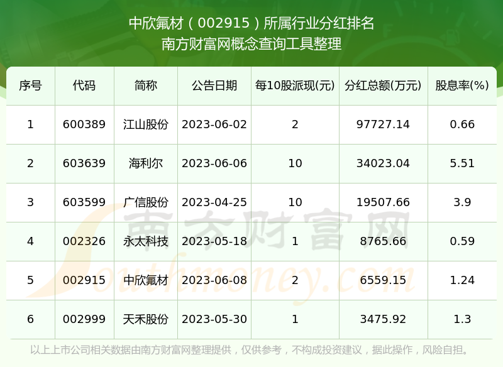Click the 公告日期 column header
Viewport: 503px width, 367px height.
click(214, 85)
